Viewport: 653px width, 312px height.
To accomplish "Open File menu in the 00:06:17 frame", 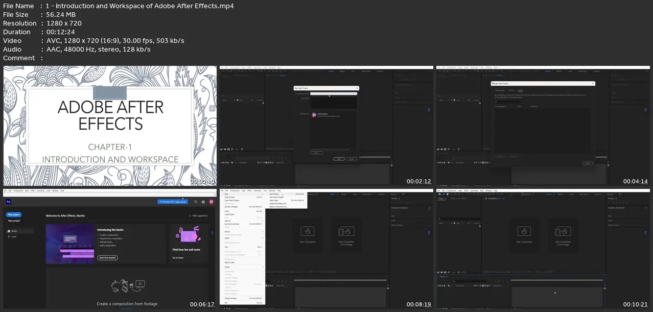I will tap(5, 190).
